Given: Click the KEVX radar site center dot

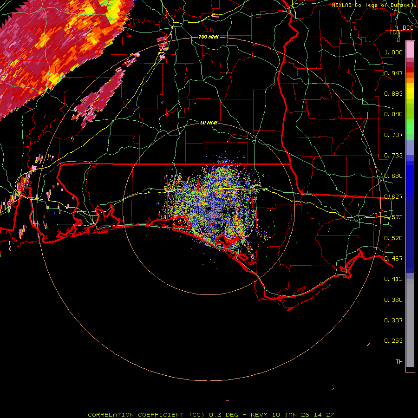Looking at the screenshot, I should (209, 209).
